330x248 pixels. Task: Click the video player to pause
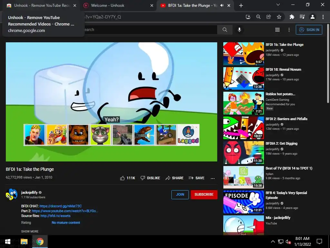click(x=111, y=84)
